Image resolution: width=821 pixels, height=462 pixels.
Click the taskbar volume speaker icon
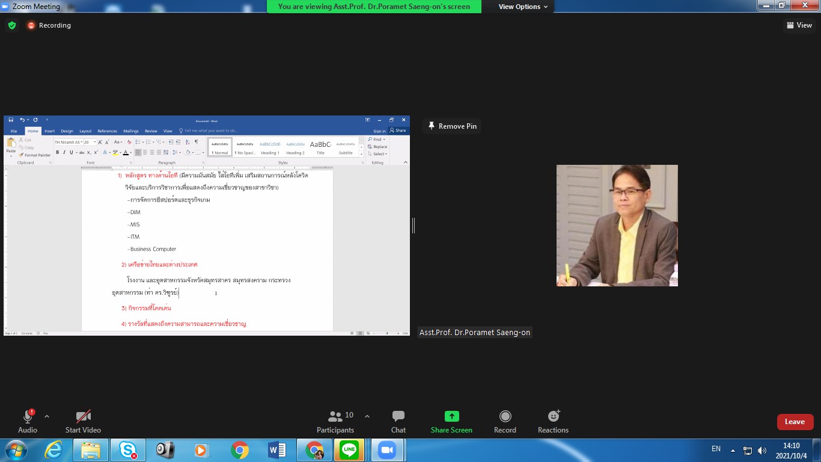coord(762,450)
